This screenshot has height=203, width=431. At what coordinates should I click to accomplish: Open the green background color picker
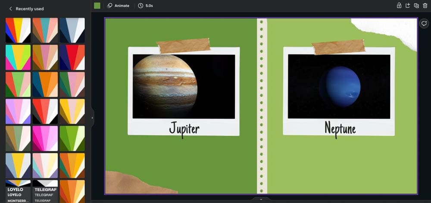[x=97, y=6]
